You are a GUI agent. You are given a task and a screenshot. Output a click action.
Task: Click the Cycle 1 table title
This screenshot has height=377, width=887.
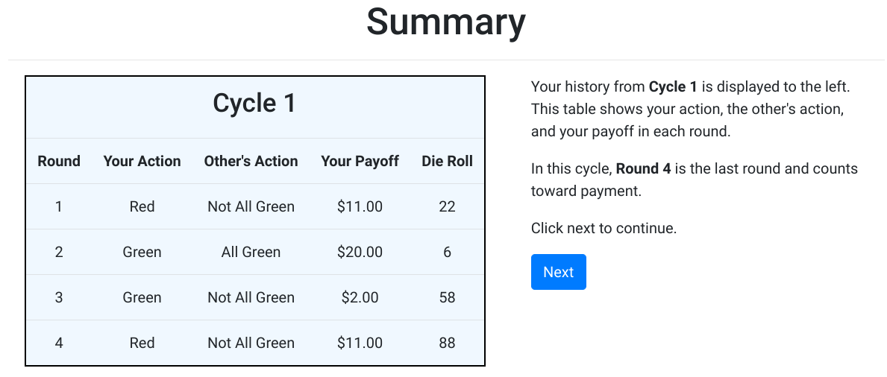coord(254,103)
